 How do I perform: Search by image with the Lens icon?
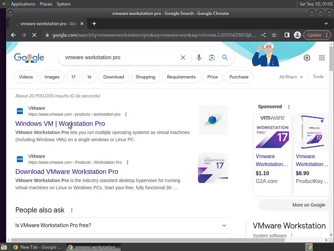coord(212,58)
